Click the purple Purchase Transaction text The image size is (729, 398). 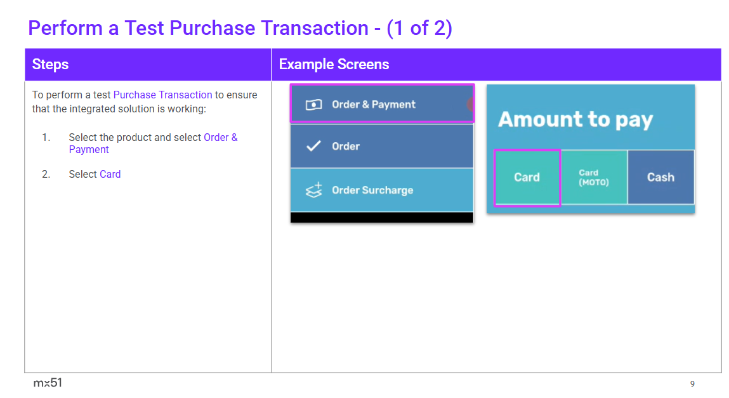(x=162, y=95)
